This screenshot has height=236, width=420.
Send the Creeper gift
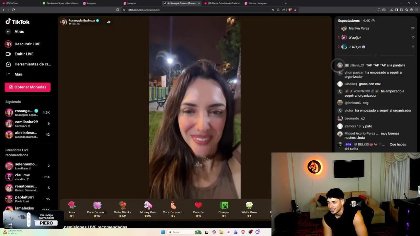tap(224, 209)
